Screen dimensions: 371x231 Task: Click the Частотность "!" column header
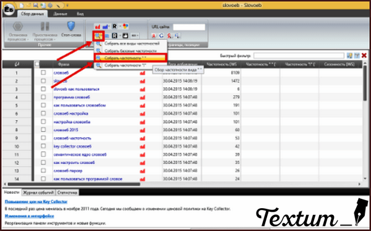click(299, 64)
